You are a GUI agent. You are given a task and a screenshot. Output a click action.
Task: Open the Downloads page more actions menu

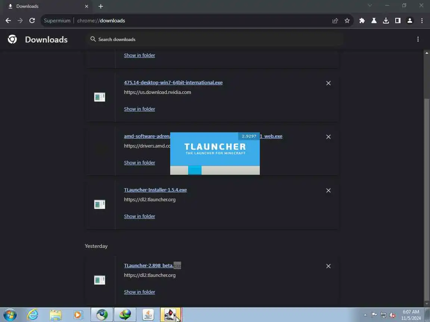point(418,39)
